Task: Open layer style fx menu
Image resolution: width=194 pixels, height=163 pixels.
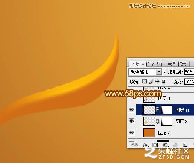Action: pyautogui.click(x=145, y=145)
